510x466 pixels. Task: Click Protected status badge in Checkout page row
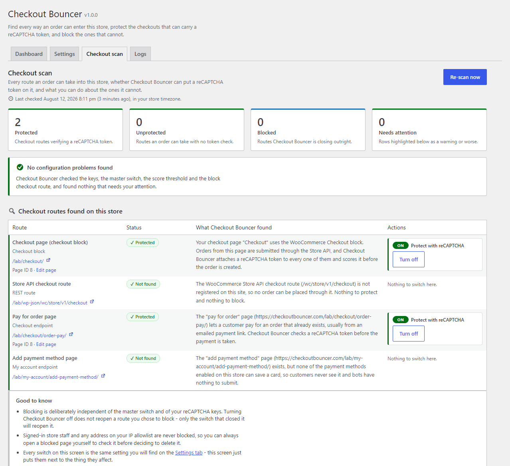coord(142,243)
